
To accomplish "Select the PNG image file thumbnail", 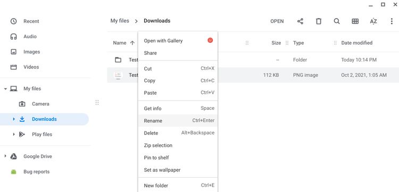I will 118,75.
